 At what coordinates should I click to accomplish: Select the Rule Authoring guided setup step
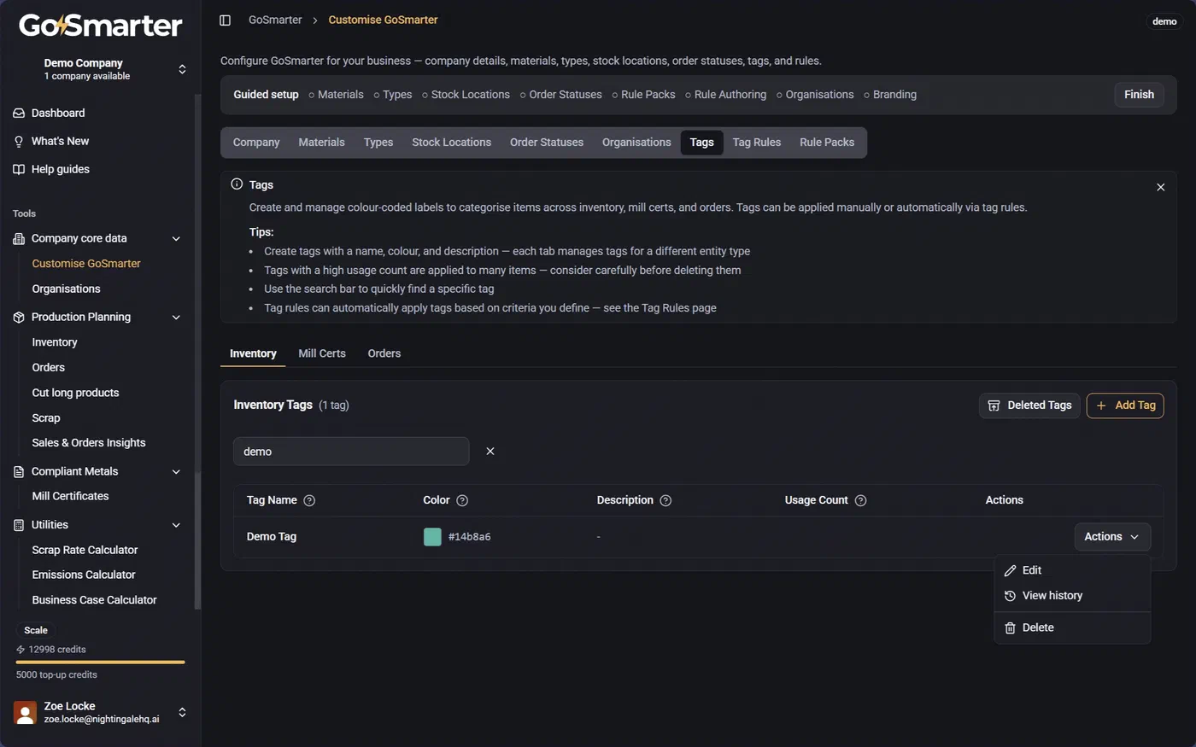pyautogui.click(x=725, y=95)
